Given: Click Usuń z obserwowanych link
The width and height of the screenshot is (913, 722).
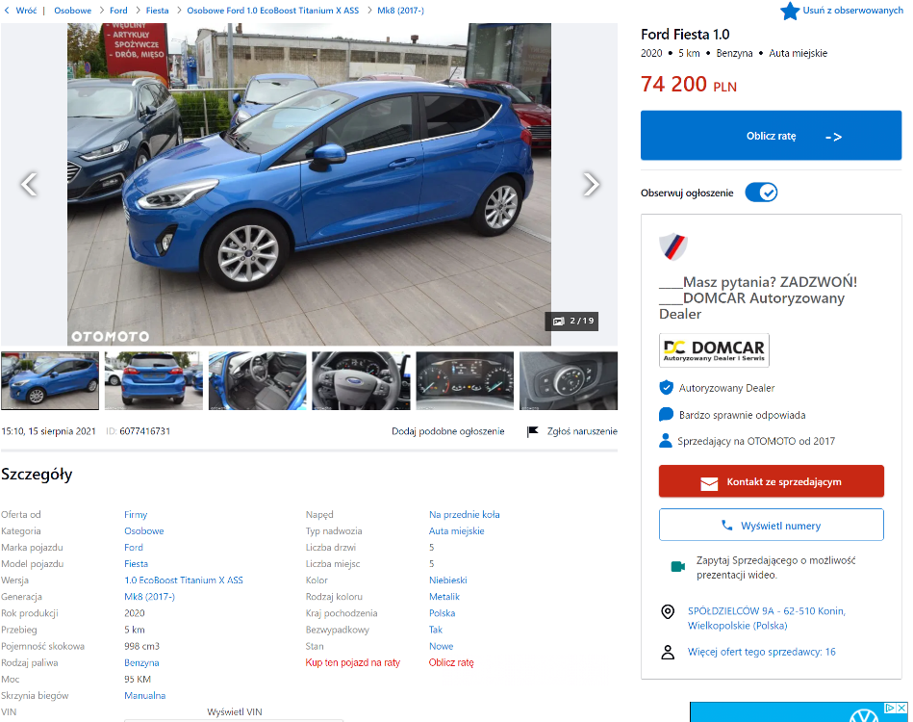Looking at the screenshot, I should 853,11.
